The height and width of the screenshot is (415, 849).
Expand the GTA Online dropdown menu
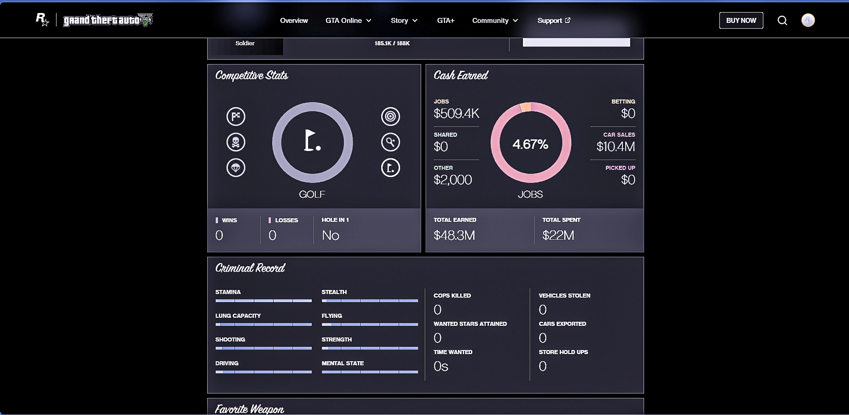click(x=348, y=21)
